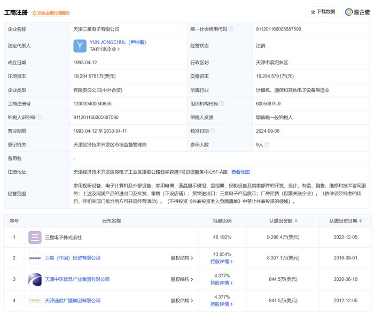Enable 发生变更时提醒我 change alert

pyautogui.click(x=51, y=13)
